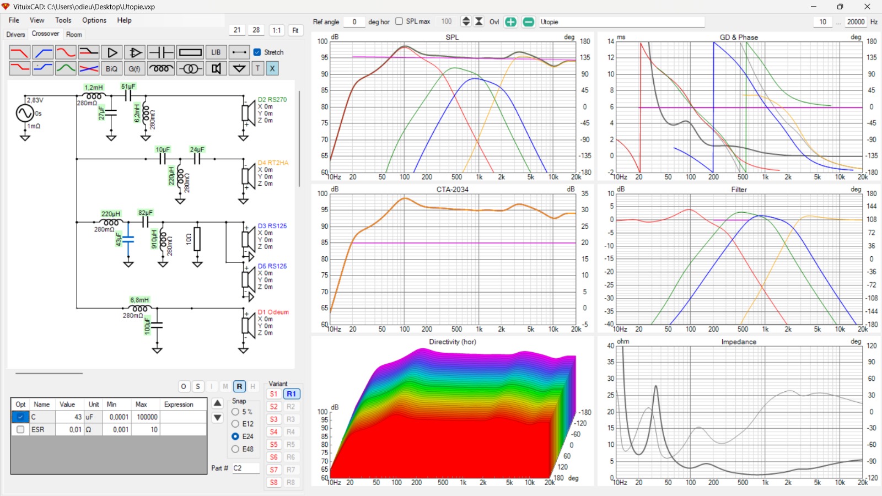882x496 pixels.
Task: Select variant S1
Action: tap(274, 394)
